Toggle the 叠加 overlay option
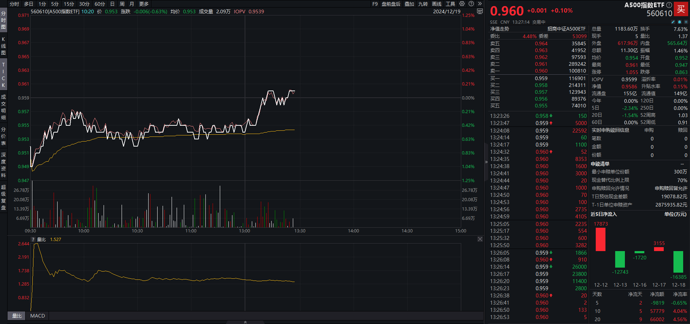 tap(409, 4)
